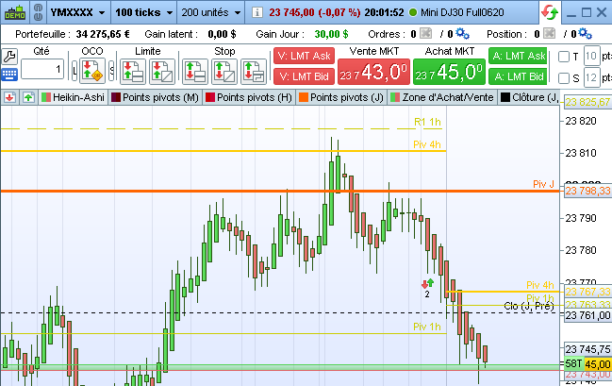Toggle the chain link icon

coord(38,12)
